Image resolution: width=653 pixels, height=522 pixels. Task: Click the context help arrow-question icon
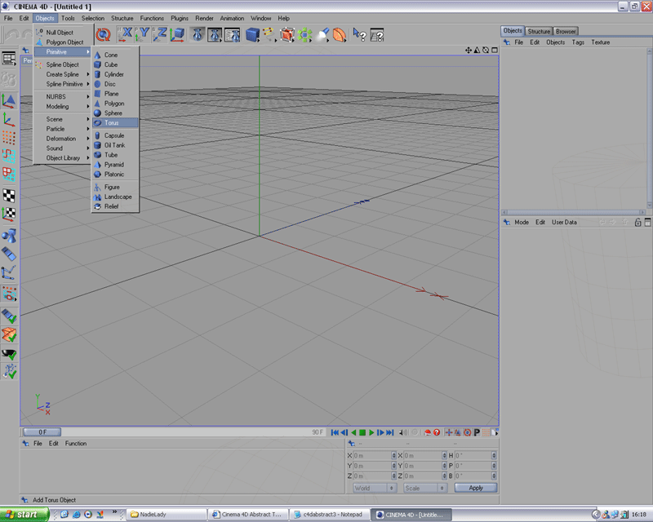click(359, 34)
